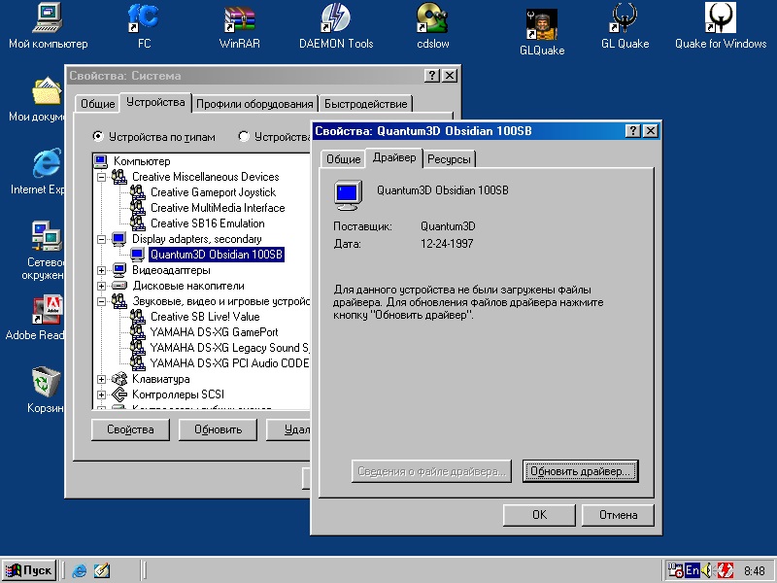Click OK in Obsidian properties dialog

539,515
